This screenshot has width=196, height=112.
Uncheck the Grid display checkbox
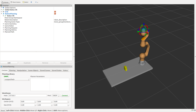pyautogui.click(x=55, y=12)
